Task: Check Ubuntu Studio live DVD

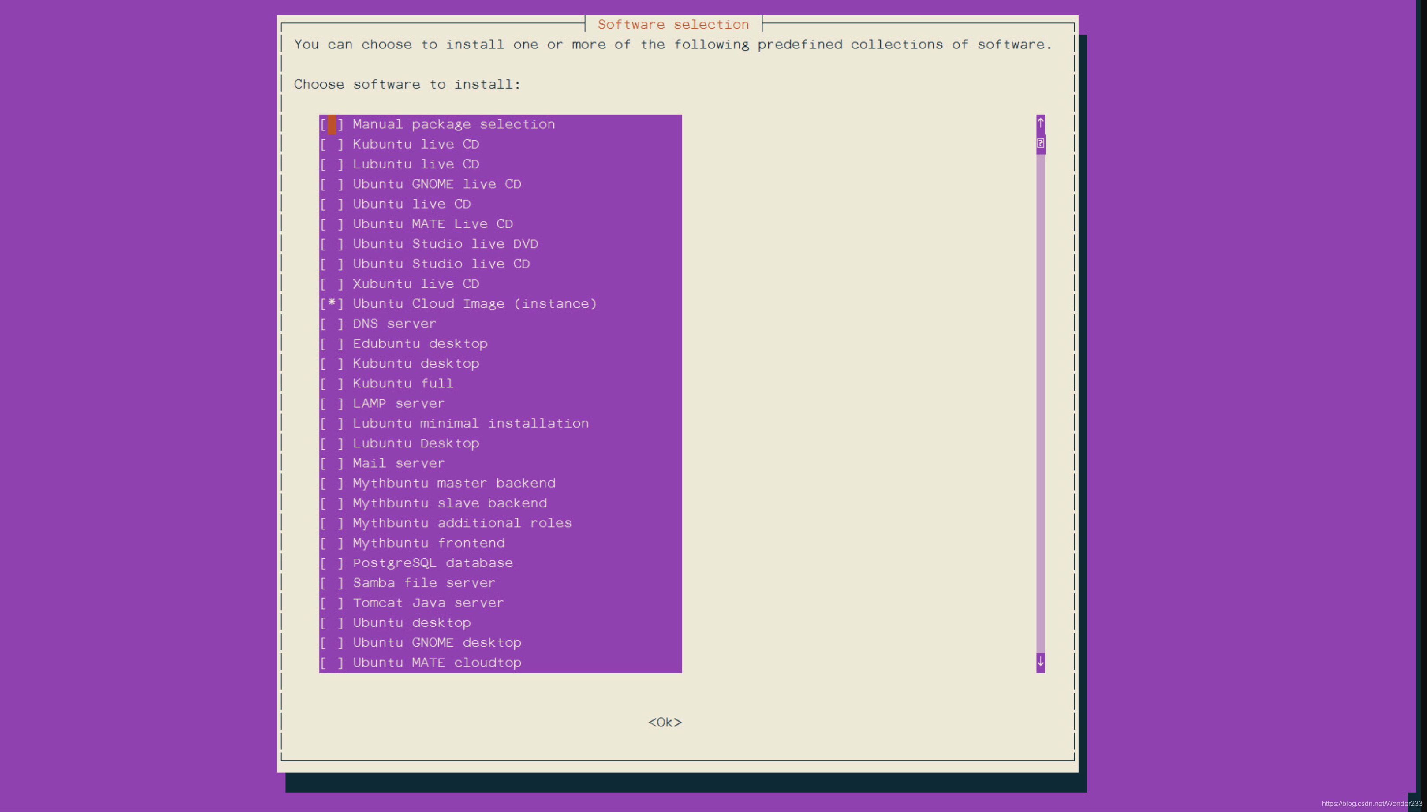Action: point(332,244)
